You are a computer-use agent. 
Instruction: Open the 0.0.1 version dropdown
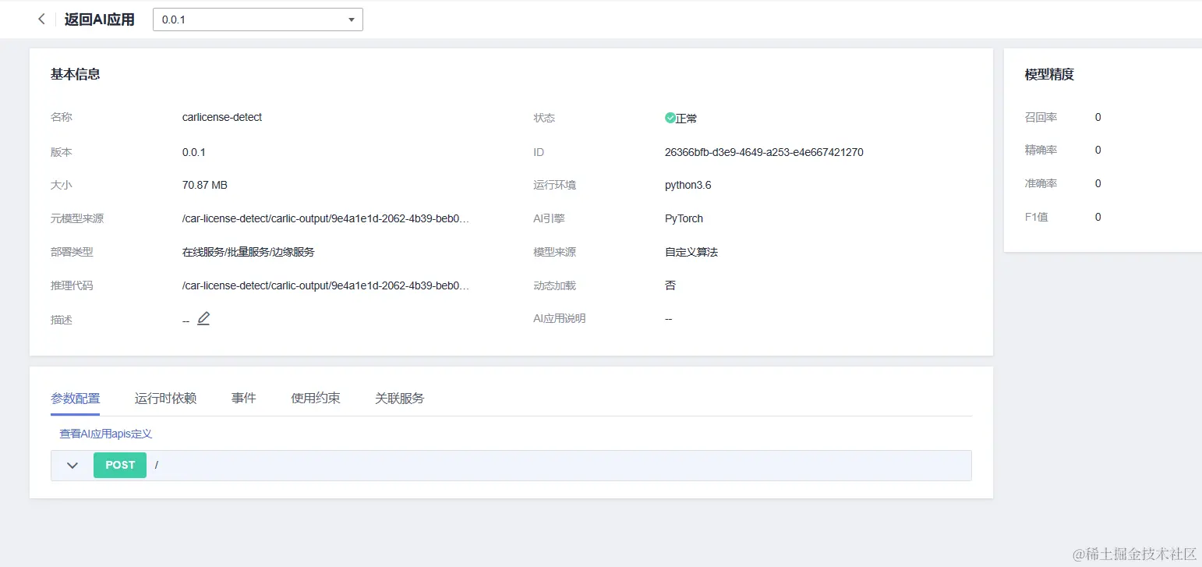pyautogui.click(x=258, y=19)
